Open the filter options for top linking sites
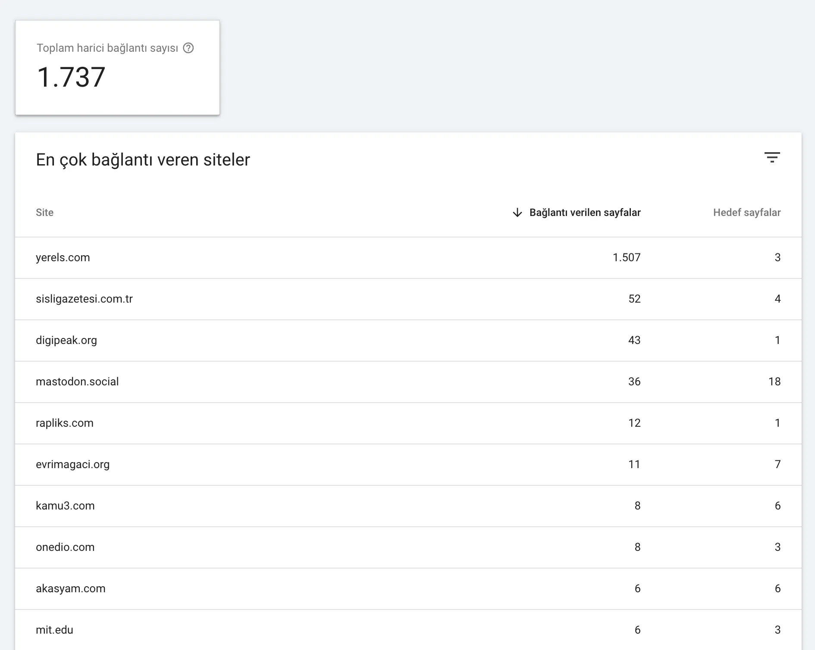Viewport: 815px width, 650px height. pyautogui.click(x=773, y=158)
